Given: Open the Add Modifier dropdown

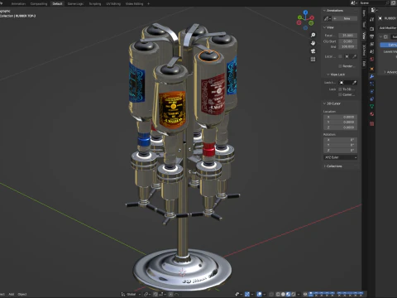Looking at the screenshot, I should [388, 28].
